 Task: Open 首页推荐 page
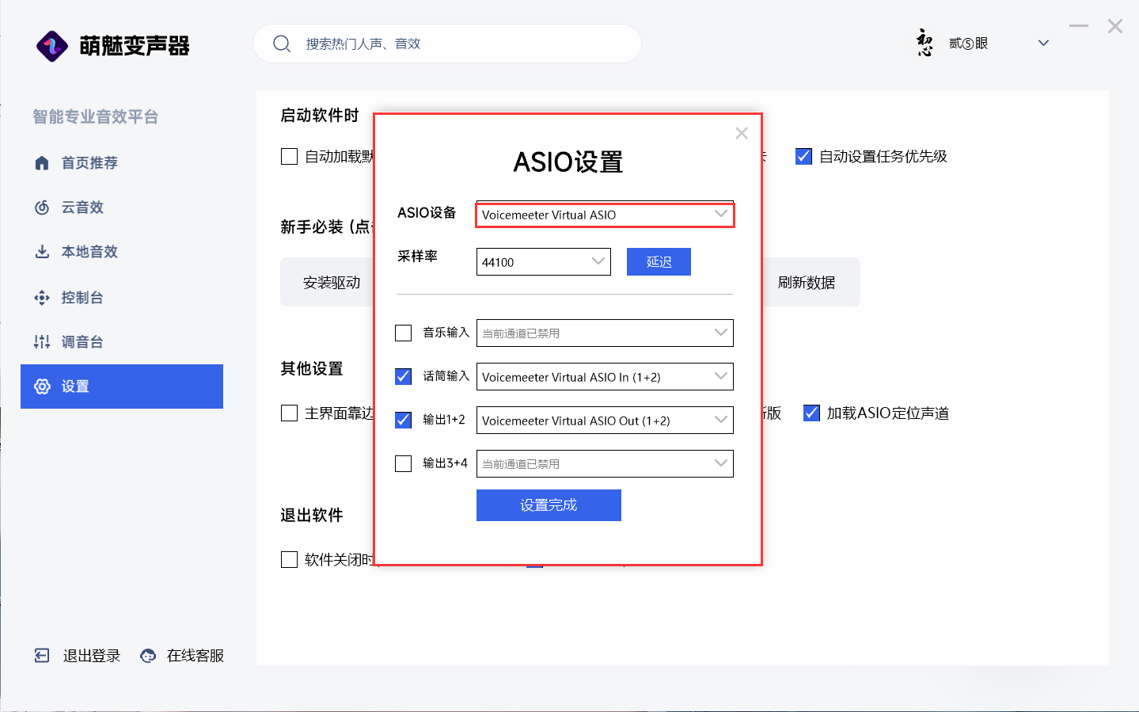coord(122,163)
